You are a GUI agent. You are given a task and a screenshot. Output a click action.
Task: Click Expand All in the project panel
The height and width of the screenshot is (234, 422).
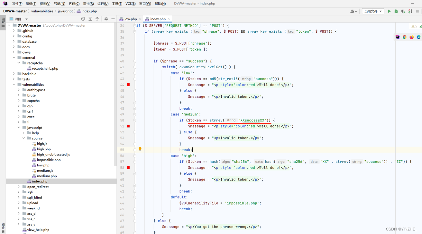[90, 19]
